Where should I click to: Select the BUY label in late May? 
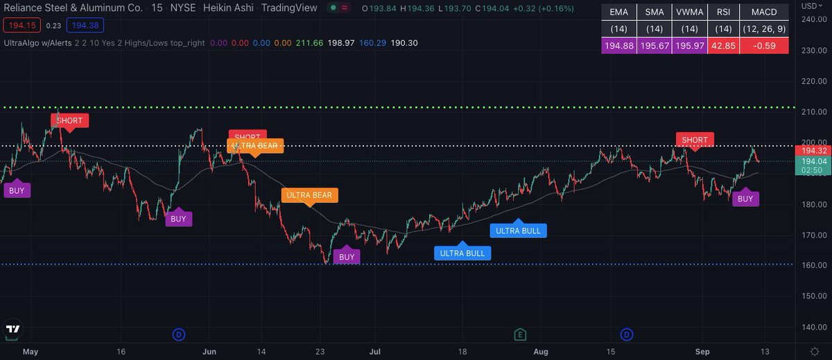[178, 218]
